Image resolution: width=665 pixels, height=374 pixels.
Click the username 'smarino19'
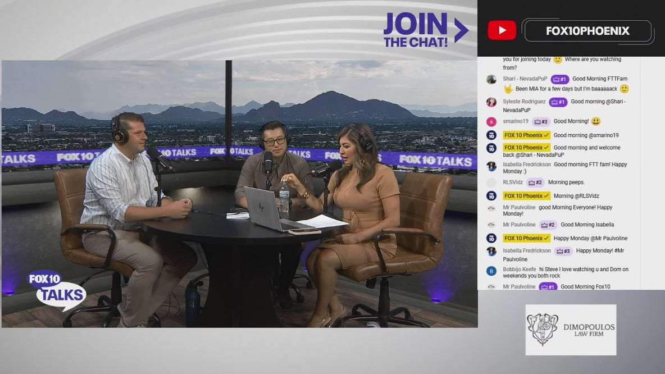(516, 121)
